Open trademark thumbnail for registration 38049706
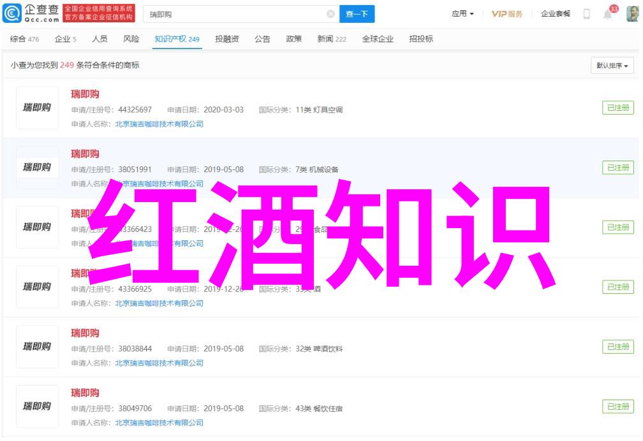The height and width of the screenshot is (441, 643). coord(37,407)
